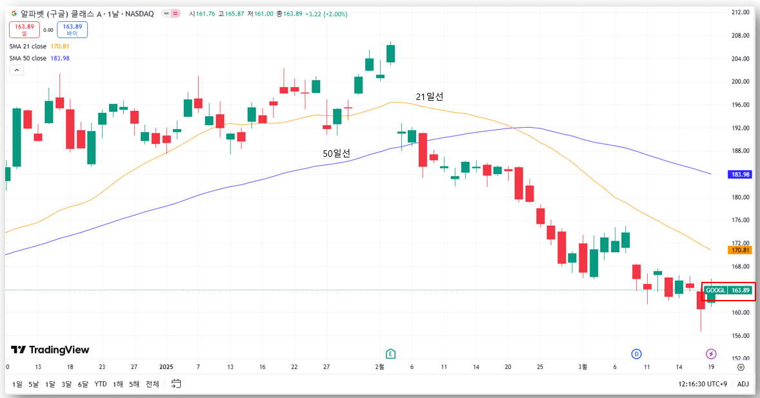Screen dimensions: 760x398
Task: Click the blue 183.98 SMA price label
Action: [740, 175]
